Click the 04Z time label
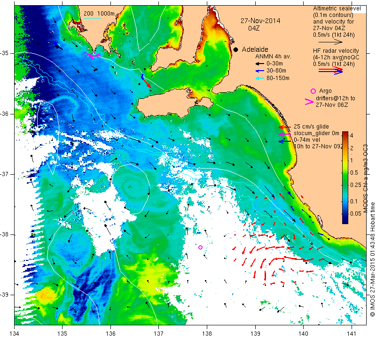Image resolution: width=376 pixels, height=339 pixels. coord(254,28)
